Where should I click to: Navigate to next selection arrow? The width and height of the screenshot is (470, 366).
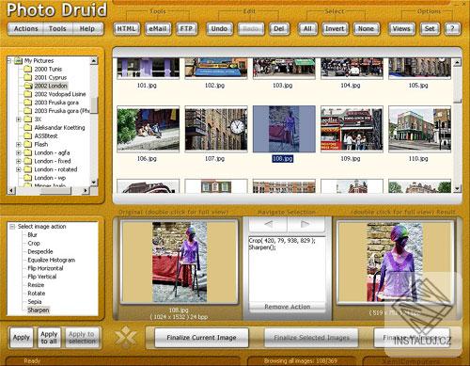(305, 224)
